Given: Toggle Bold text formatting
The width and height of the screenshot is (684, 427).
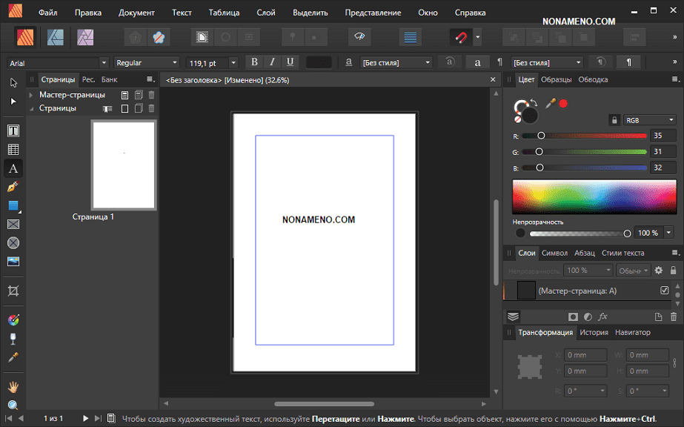Looking at the screenshot, I should pyautogui.click(x=255, y=62).
